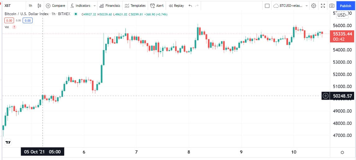The height and width of the screenshot is (160, 356).
Task: Take a chart snapshot with camera icon
Action: tap(332, 6)
